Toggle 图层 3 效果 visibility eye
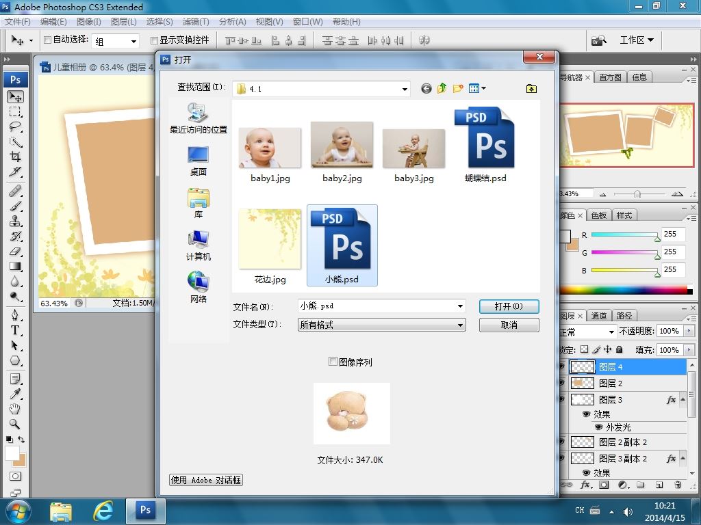701x525 pixels. pos(587,414)
